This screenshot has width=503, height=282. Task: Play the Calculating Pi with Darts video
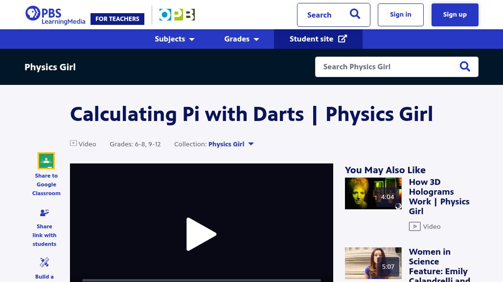[201, 234]
